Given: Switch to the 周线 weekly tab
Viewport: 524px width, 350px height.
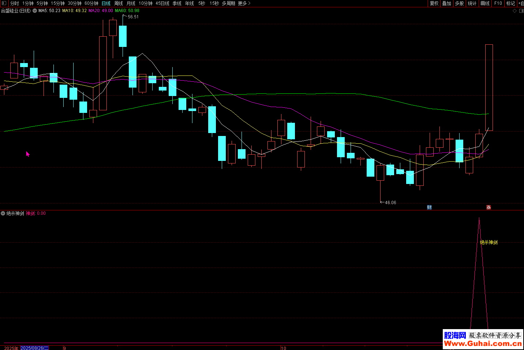Looking at the screenshot, I should click(119, 3).
